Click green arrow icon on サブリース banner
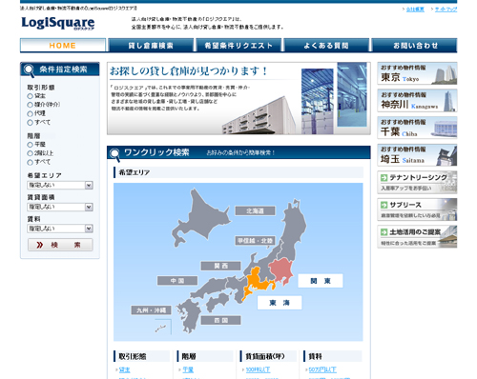Viewport: 477px width, 379px height. point(384,205)
